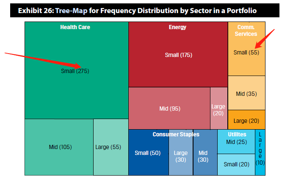Click the Energy Mid (95) tile
This screenshot has height=179, width=293.
(x=169, y=108)
